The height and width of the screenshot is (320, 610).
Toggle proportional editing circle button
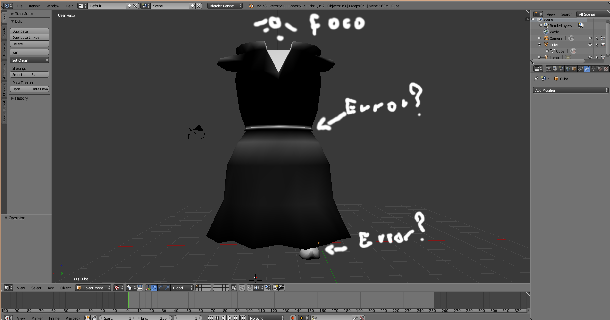tap(242, 288)
